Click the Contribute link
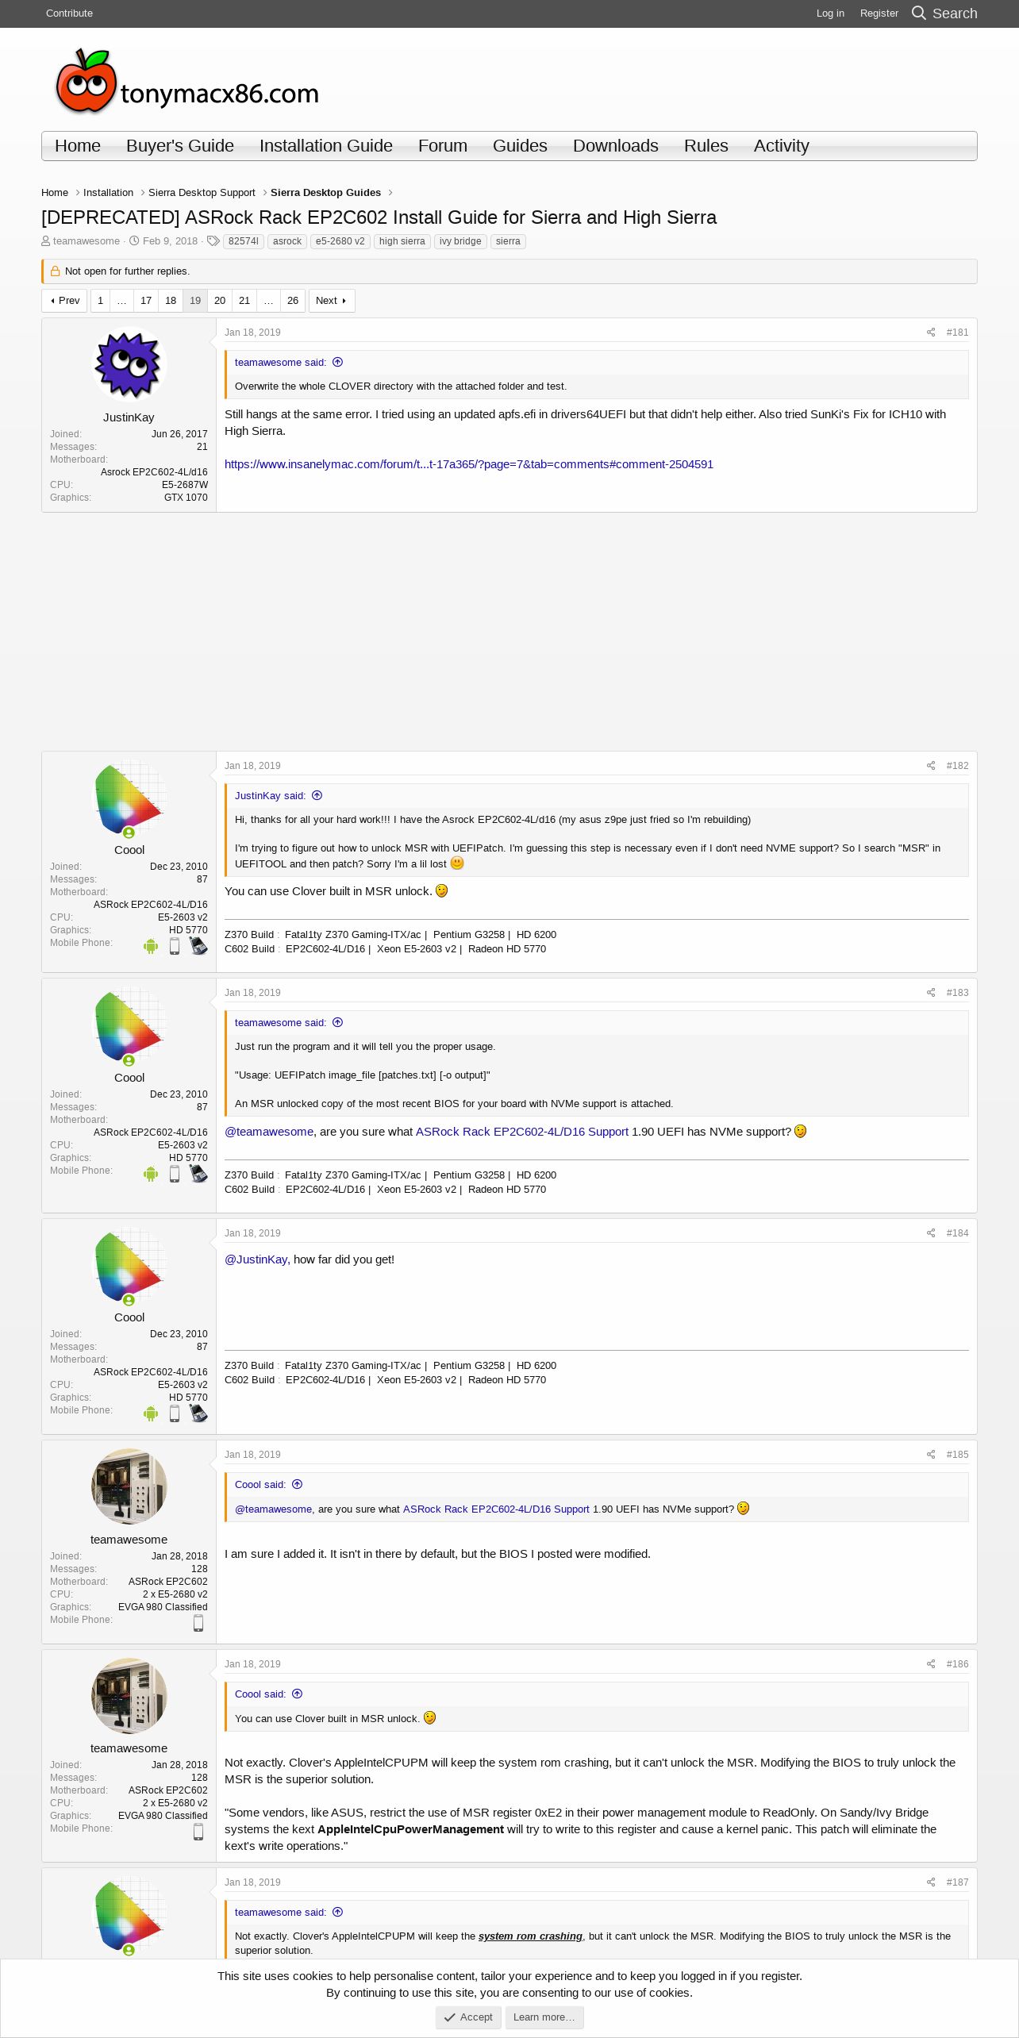The width and height of the screenshot is (1019, 2038). pos(69,13)
